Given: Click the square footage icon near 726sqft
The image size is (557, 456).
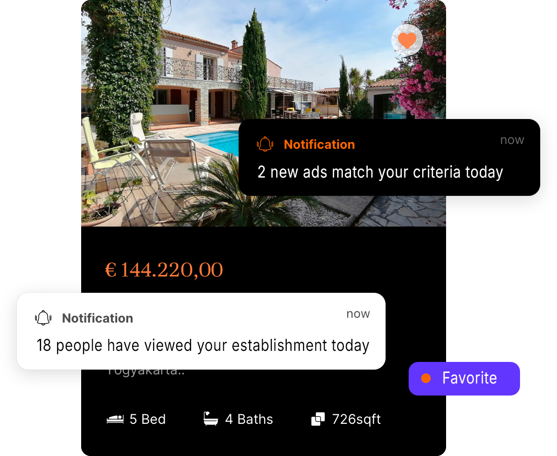Looking at the screenshot, I should [318, 419].
